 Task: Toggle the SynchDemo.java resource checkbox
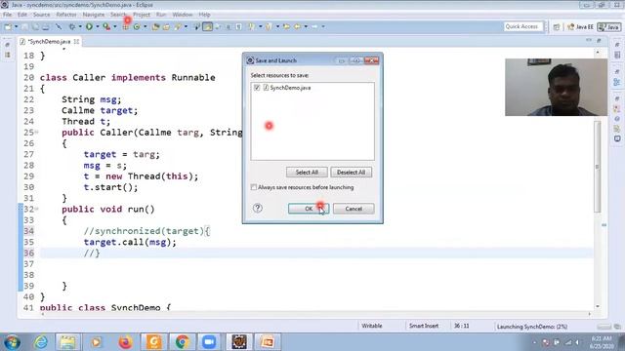(257, 88)
